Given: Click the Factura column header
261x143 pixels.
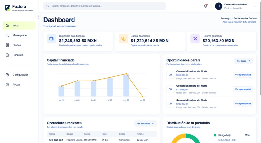Looking at the screenshot, I should tap(52, 134).
